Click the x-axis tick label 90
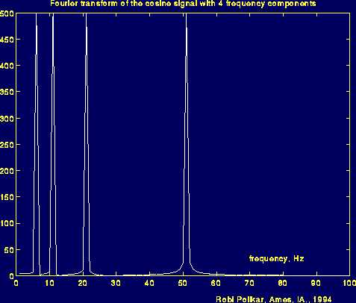 [x=316, y=283]
